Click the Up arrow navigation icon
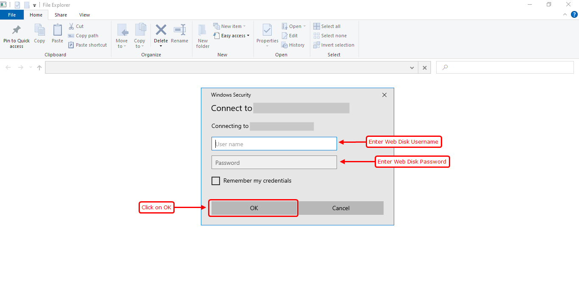The width and height of the screenshot is (579, 308). tap(39, 68)
